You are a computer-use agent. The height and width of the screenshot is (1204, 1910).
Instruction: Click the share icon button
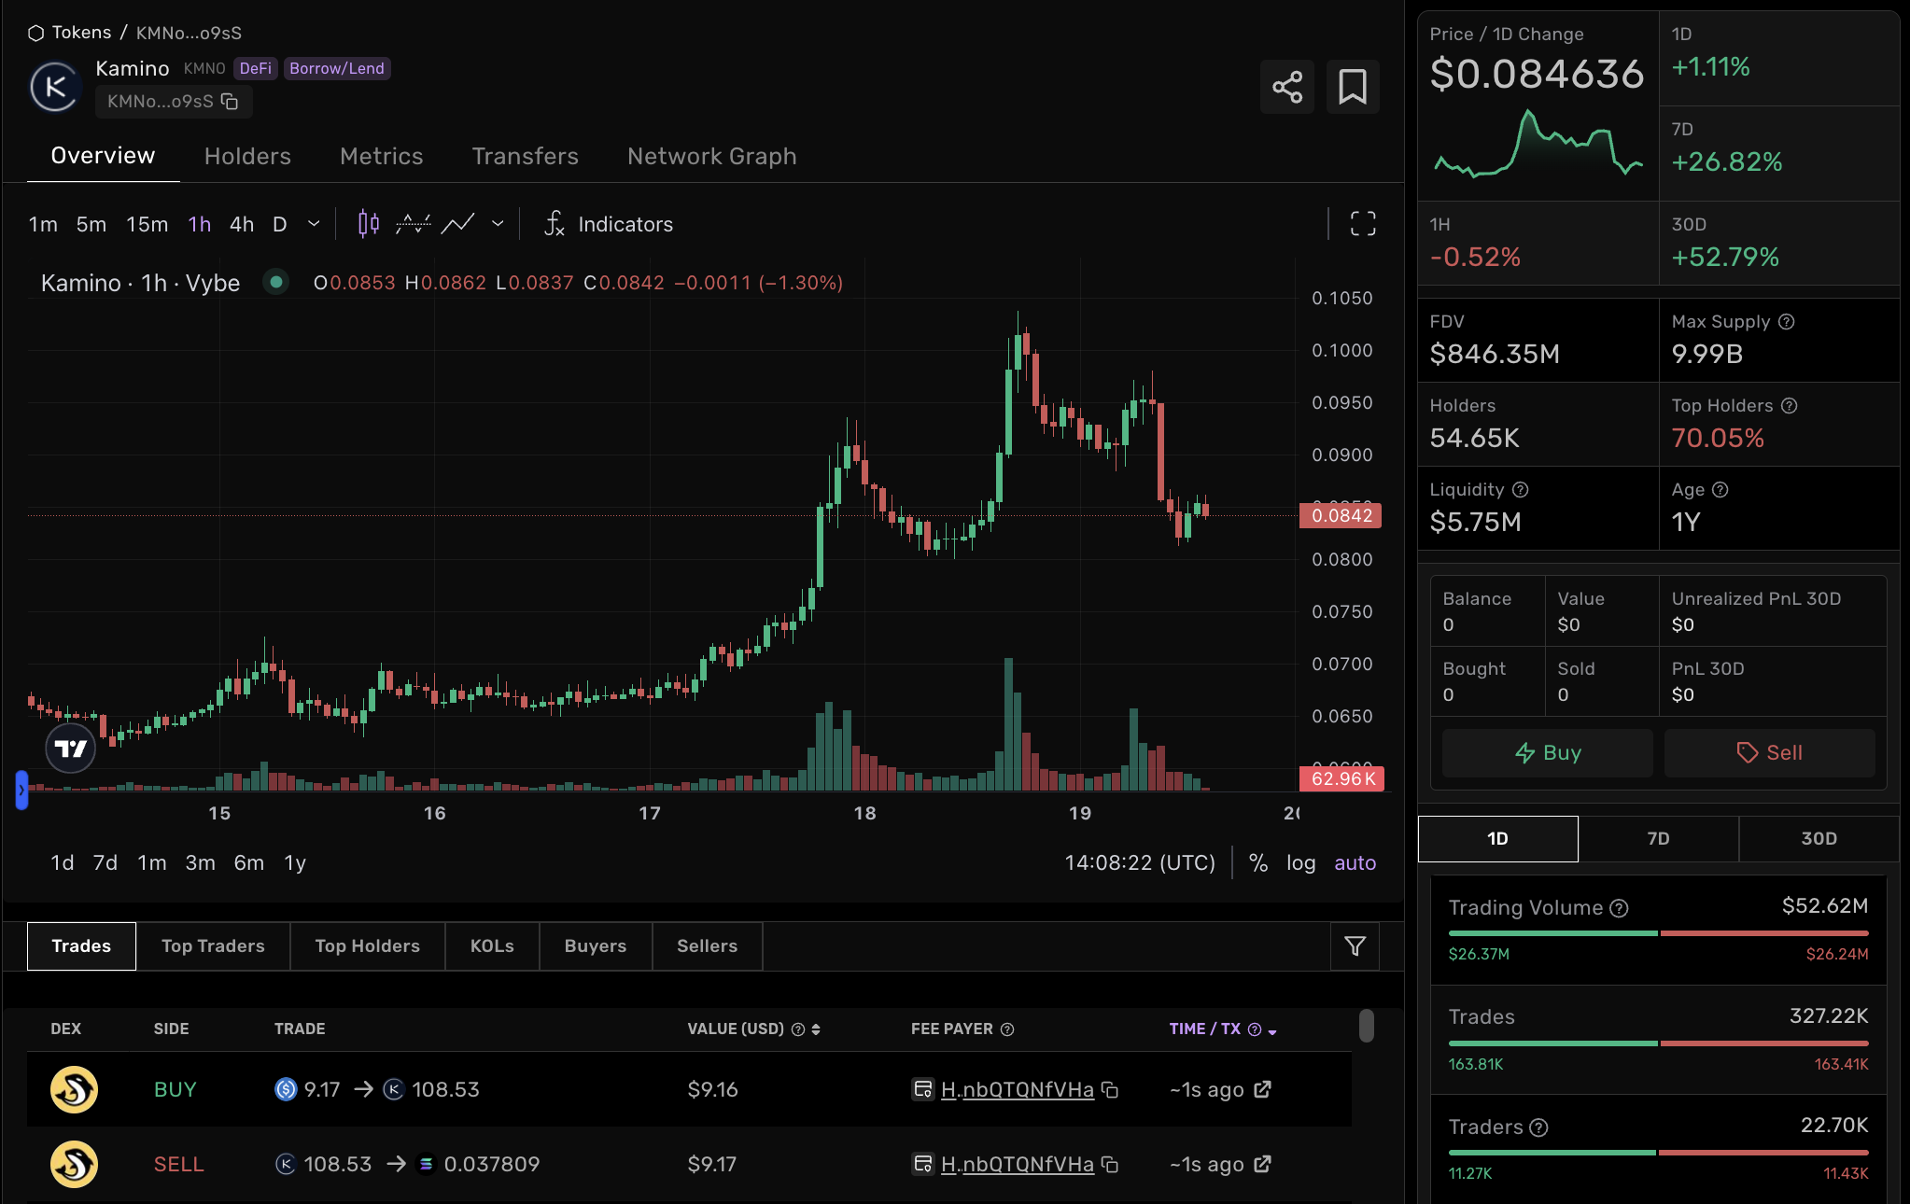1286,87
